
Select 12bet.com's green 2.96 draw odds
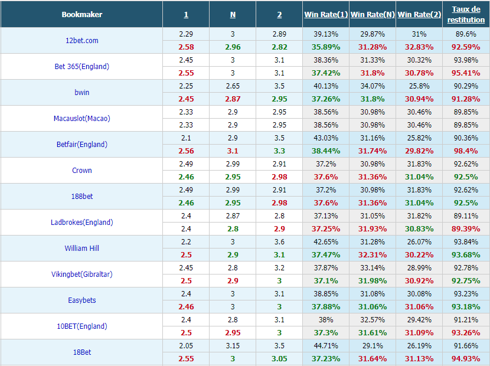point(233,47)
